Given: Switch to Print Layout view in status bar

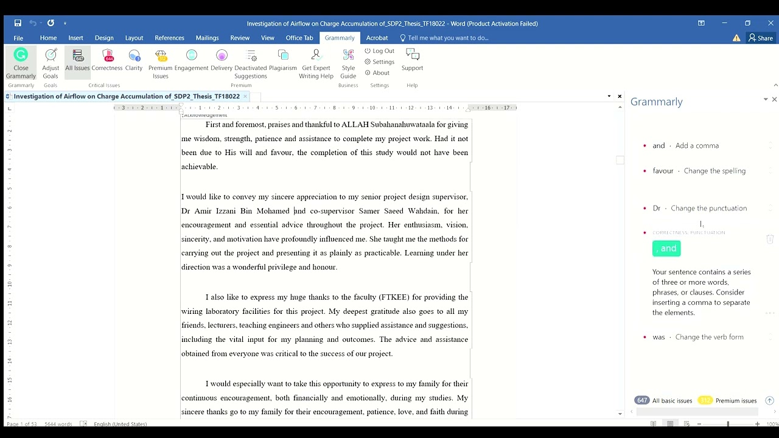Looking at the screenshot, I should (670, 424).
